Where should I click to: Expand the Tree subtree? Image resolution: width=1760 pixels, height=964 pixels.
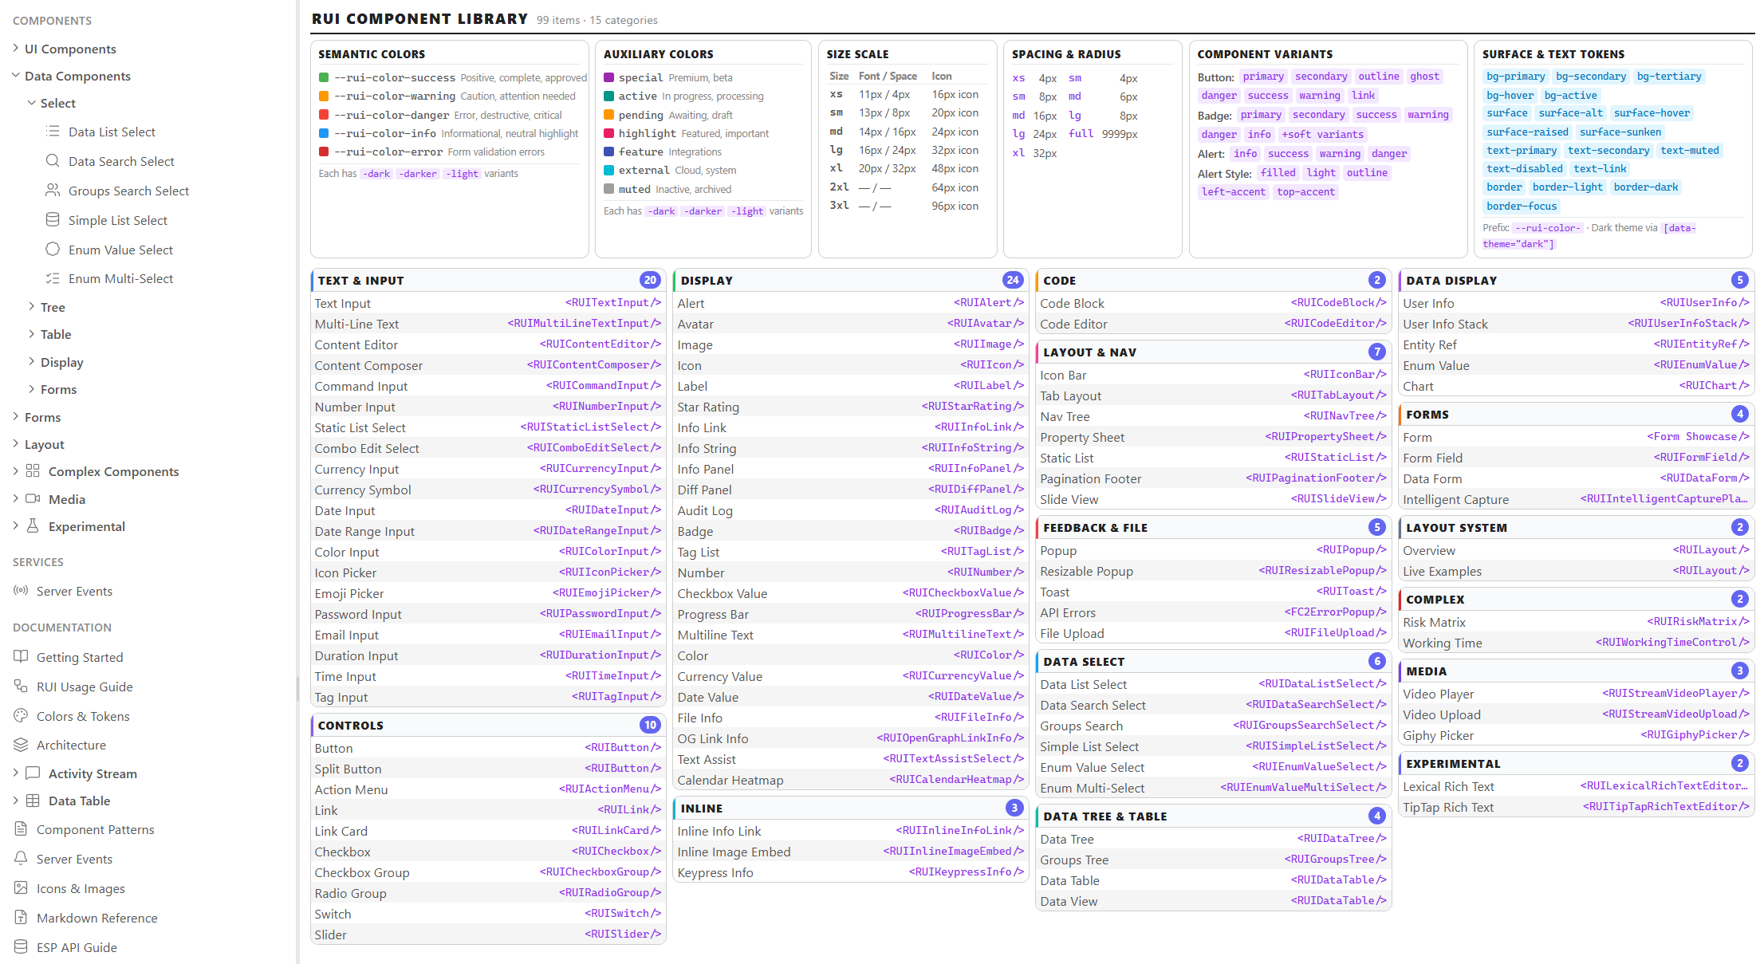point(31,307)
